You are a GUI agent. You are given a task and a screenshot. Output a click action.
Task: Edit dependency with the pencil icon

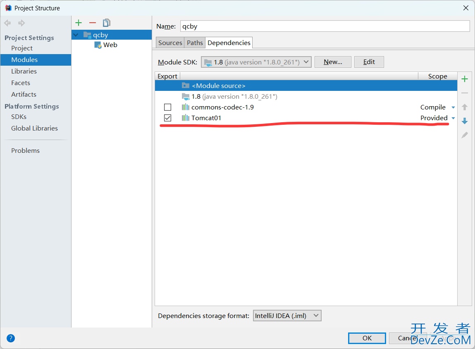pos(464,135)
